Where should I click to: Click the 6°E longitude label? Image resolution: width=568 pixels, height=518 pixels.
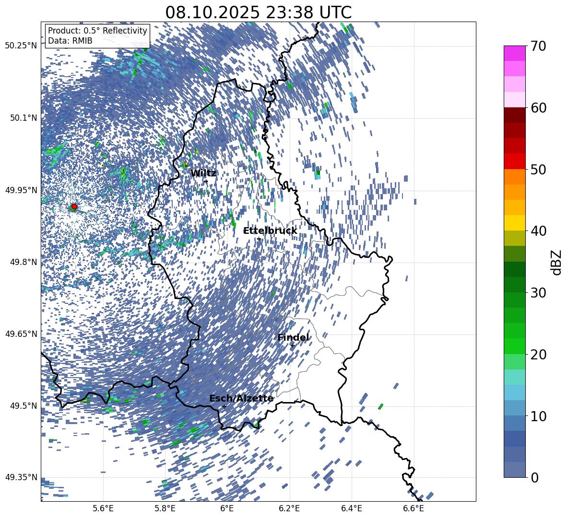click(x=227, y=508)
